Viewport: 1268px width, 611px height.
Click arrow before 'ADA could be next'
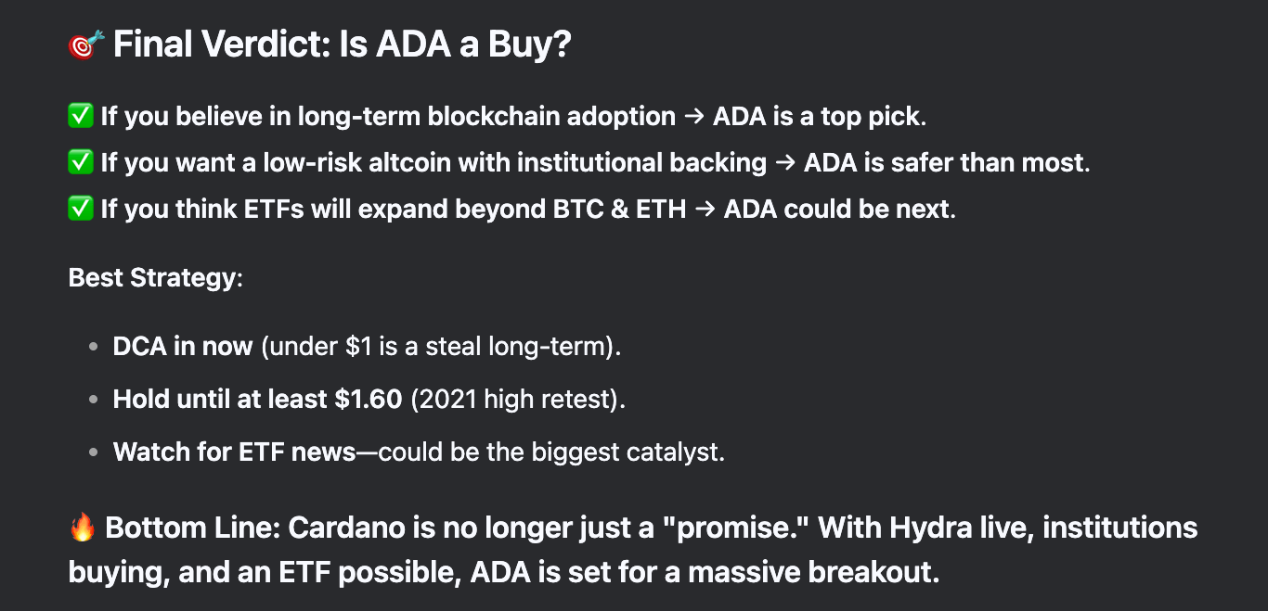705,210
